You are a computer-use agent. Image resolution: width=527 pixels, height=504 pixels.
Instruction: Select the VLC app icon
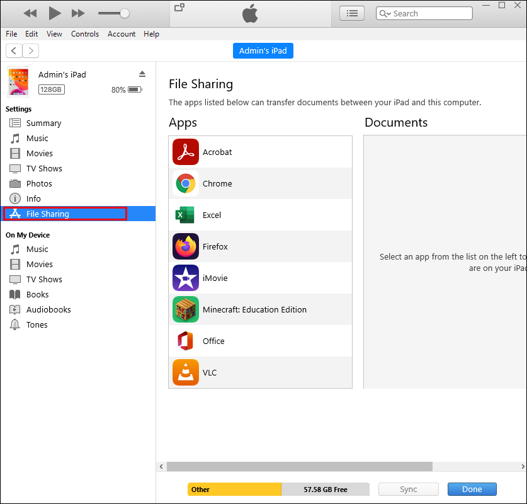[186, 372]
